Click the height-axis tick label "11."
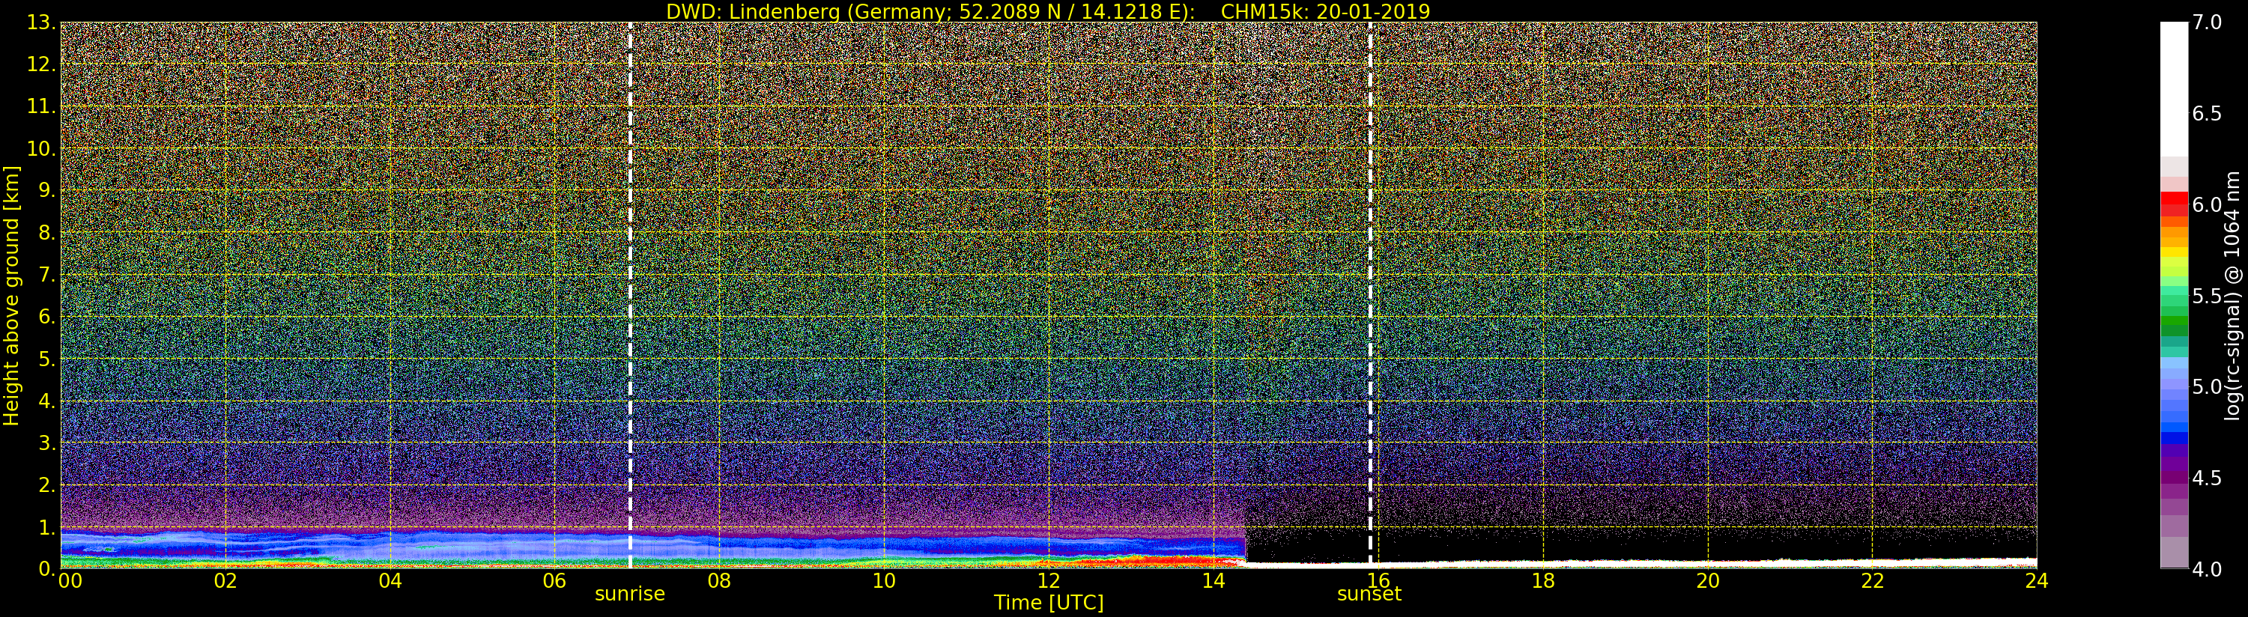 [41, 107]
